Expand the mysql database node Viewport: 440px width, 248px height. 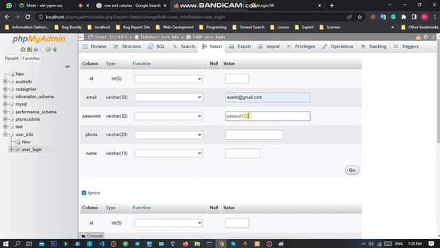[x=5, y=104]
